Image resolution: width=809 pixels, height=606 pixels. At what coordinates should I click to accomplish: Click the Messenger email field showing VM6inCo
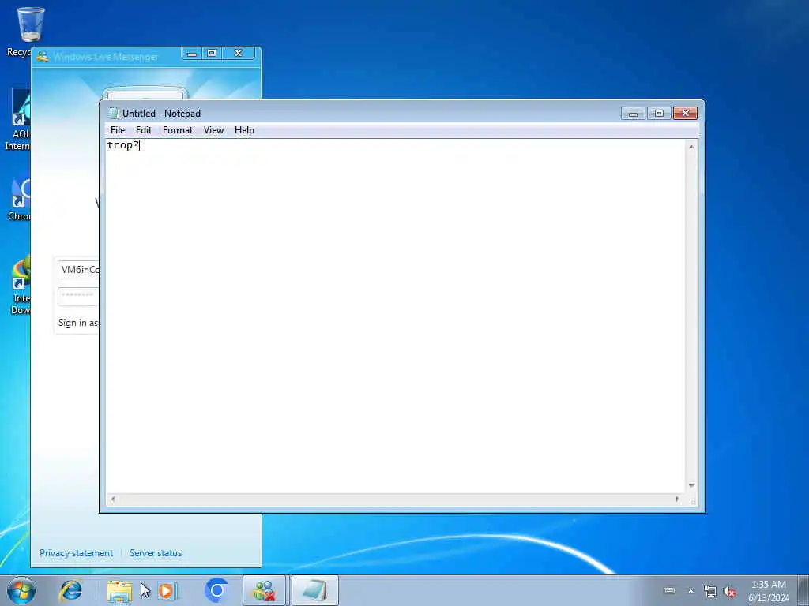pyautogui.click(x=78, y=270)
